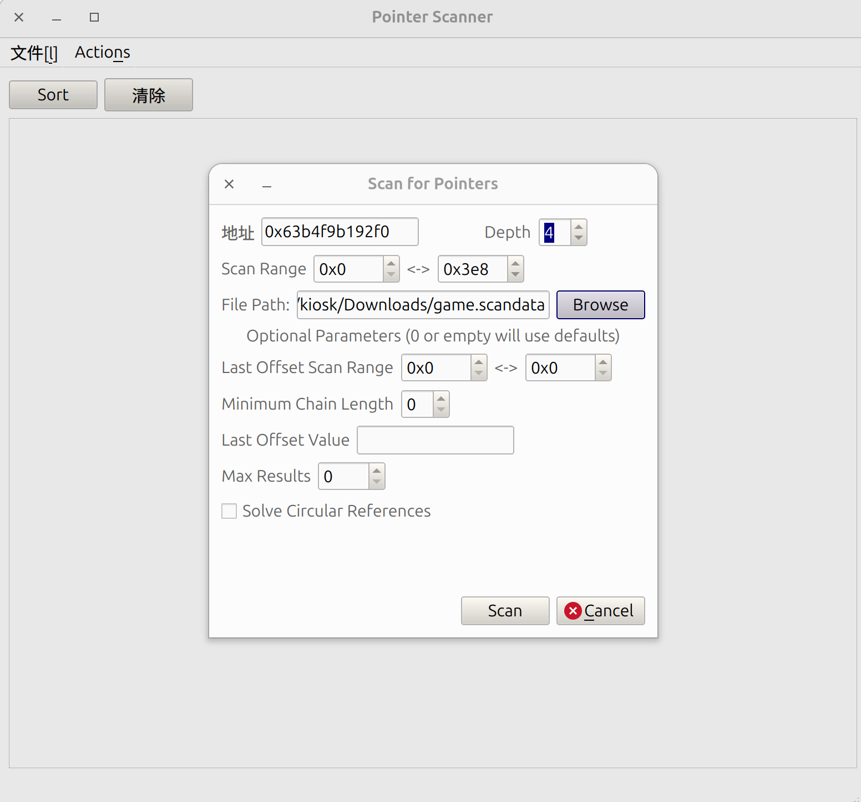Click the 清除 clear button

click(148, 95)
